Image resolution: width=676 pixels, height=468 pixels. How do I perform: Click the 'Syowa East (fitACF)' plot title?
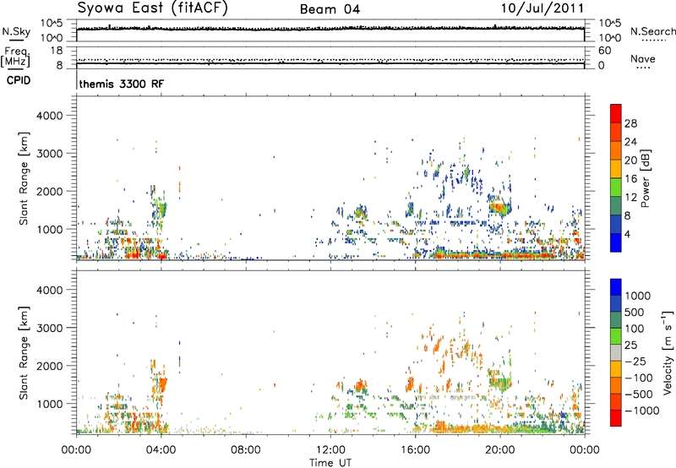(x=153, y=8)
